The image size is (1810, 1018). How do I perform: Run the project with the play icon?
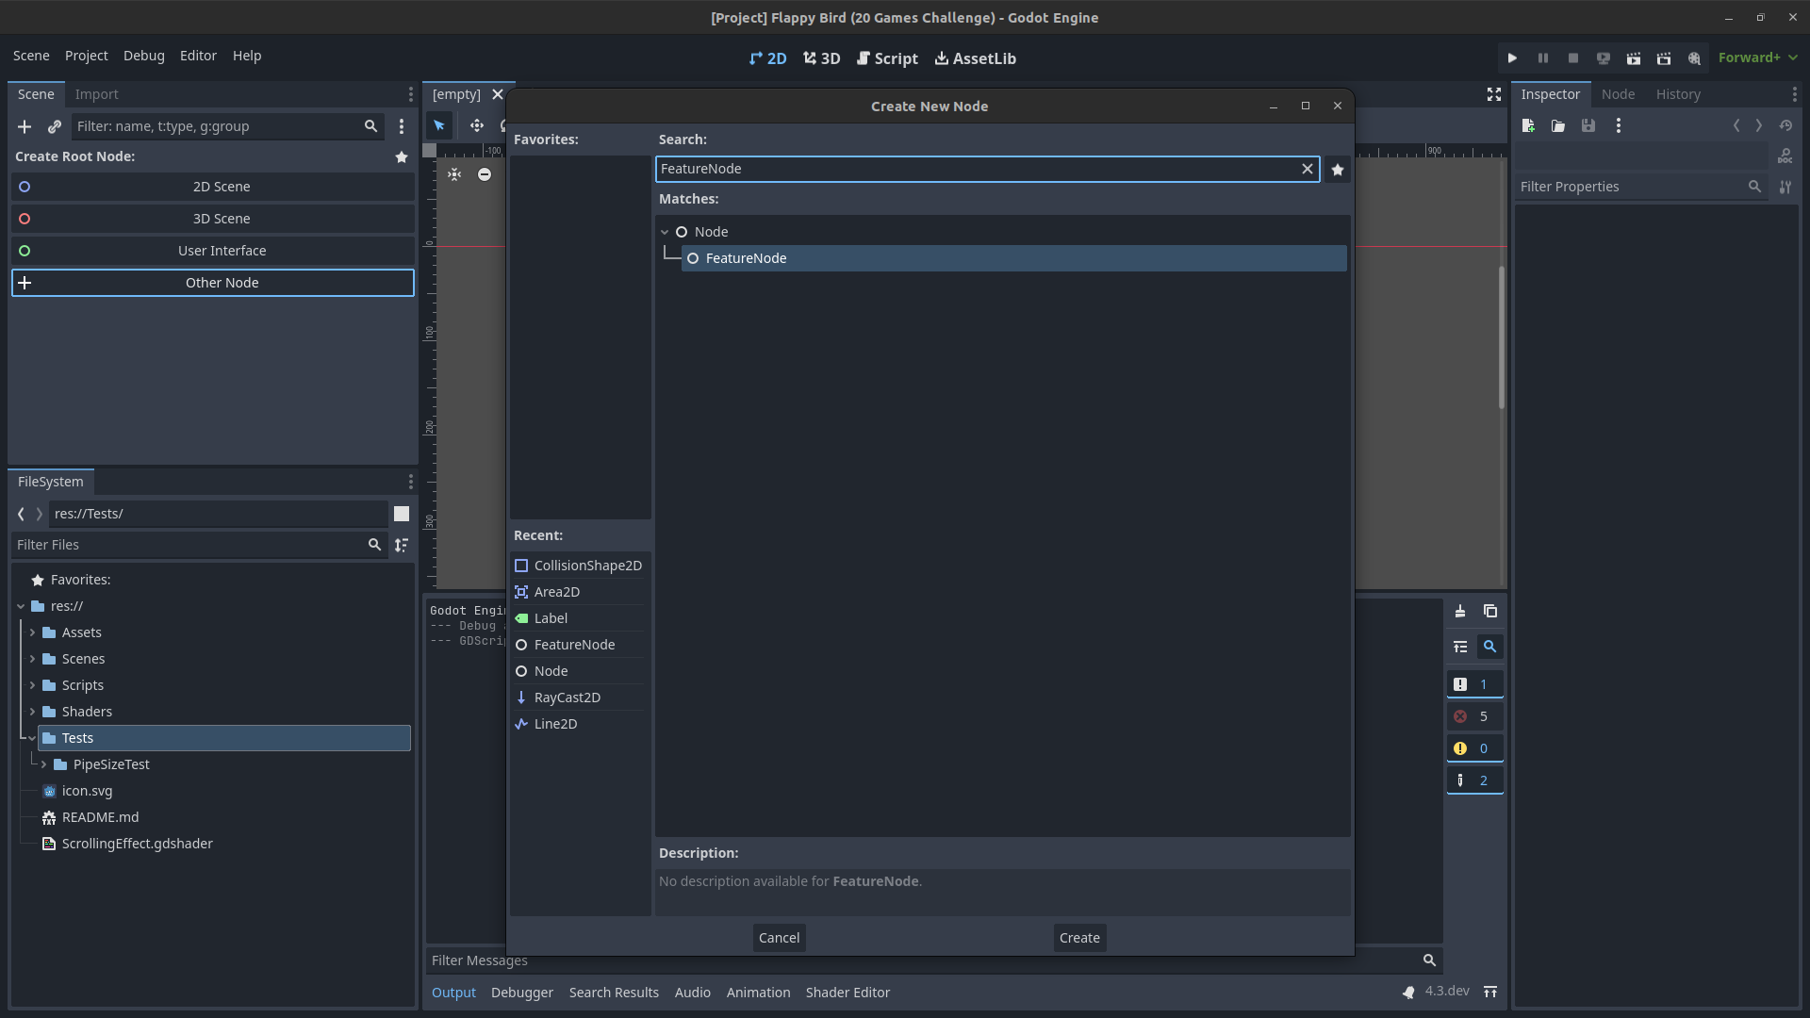click(x=1512, y=58)
